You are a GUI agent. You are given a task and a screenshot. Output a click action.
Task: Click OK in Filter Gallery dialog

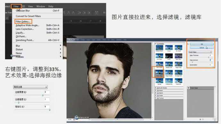[x=202, y=44]
